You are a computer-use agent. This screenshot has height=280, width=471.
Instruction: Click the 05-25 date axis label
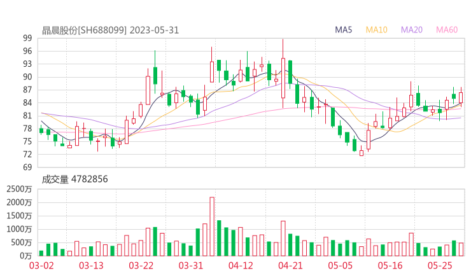[440, 265]
